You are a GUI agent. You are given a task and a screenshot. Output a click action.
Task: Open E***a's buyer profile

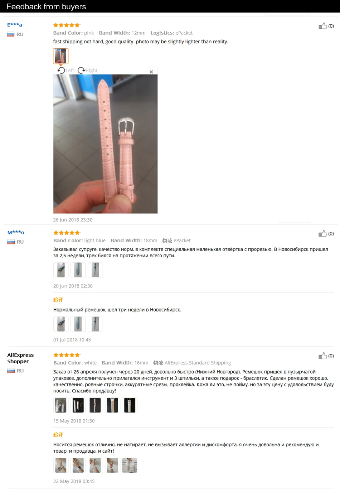click(x=15, y=25)
